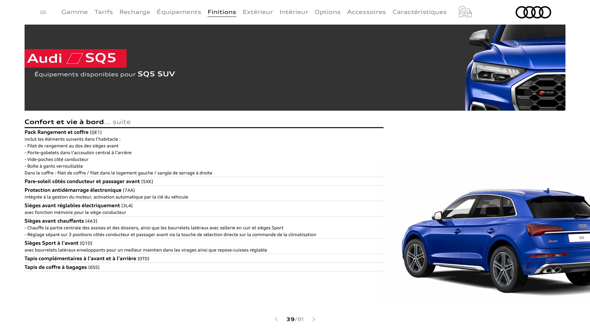Image resolution: width=590 pixels, height=332 pixels.
Task: Open the Recharge section
Action: pyautogui.click(x=135, y=12)
